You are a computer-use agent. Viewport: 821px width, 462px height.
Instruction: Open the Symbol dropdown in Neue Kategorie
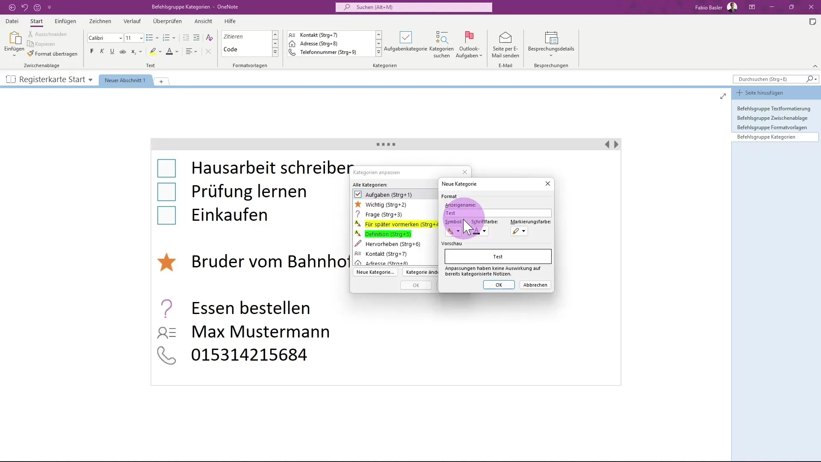coord(458,231)
